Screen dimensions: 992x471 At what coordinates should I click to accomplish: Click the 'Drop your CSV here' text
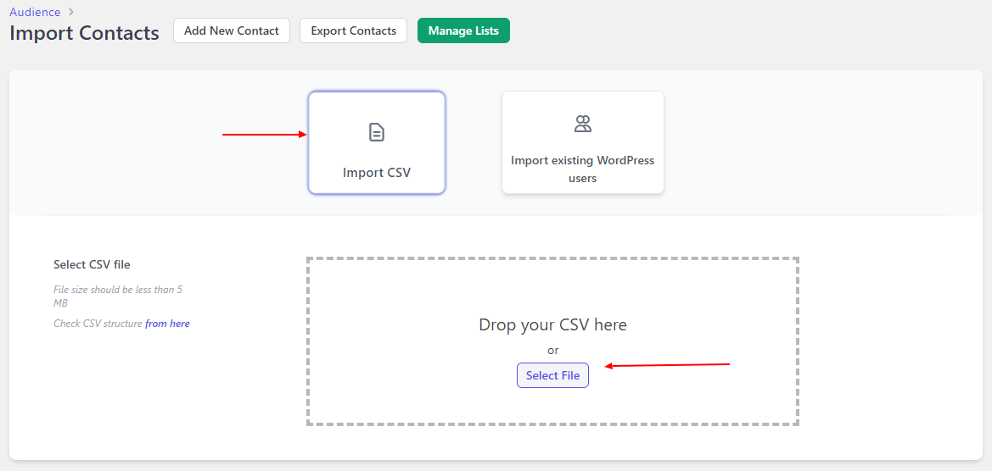[553, 325]
